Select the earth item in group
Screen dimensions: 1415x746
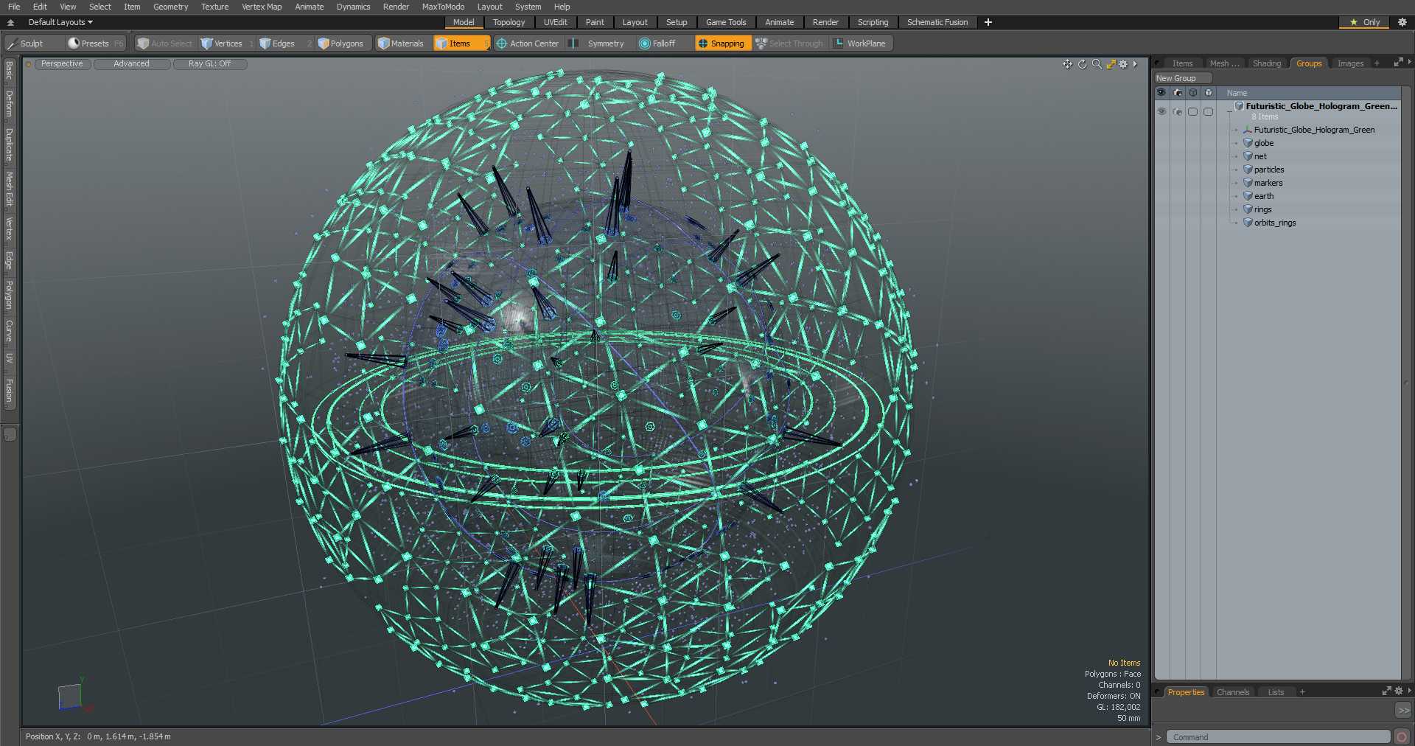pos(1264,196)
